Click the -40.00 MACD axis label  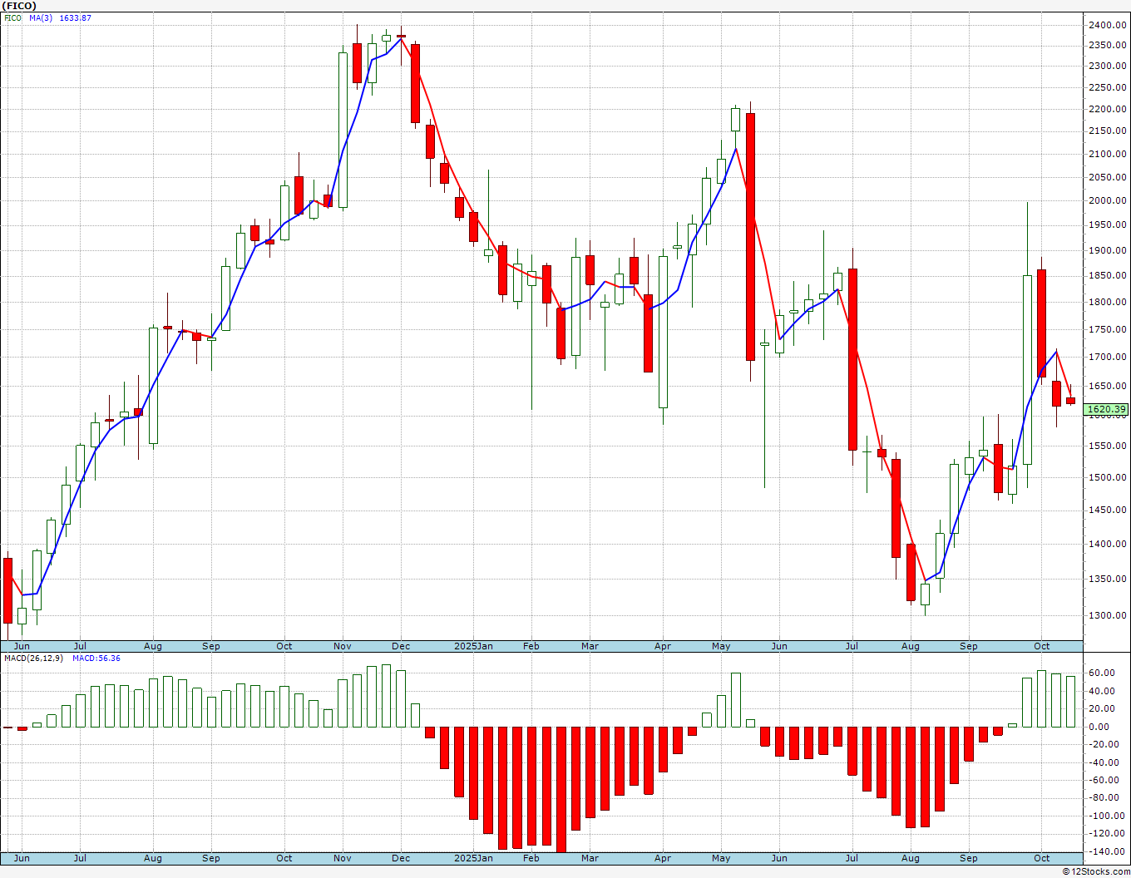coord(1102,762)
